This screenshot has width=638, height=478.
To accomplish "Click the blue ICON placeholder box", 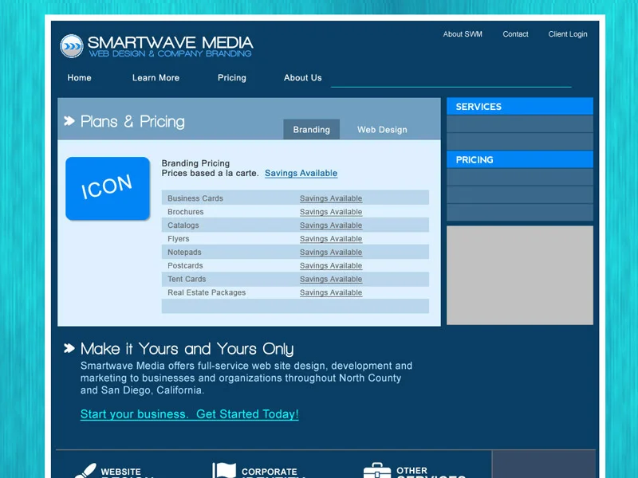I will click(x=108, y=189).
